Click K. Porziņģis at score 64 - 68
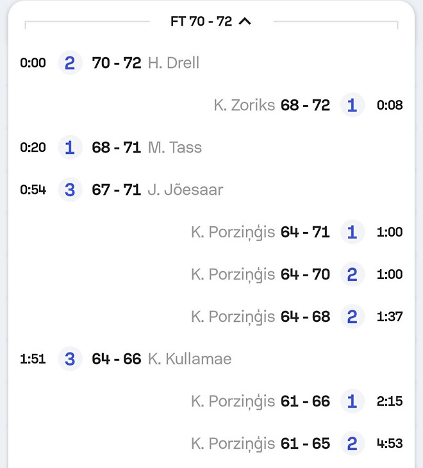The image size is (423, 468). coord(233,317)
